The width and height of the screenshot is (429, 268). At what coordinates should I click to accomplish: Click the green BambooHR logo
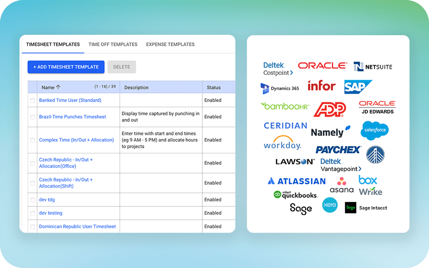[285, 106]
